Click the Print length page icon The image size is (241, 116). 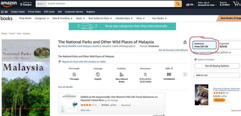(x=74, y=75)
